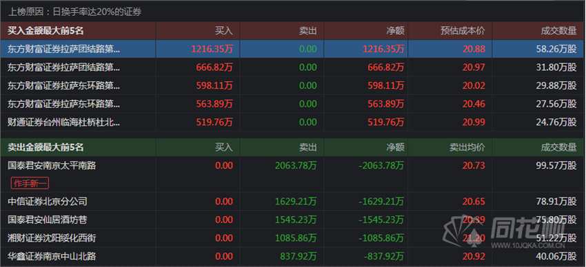
Task: Click the 598.11万 value in the 净额 column
Action: tap(385, 85)
